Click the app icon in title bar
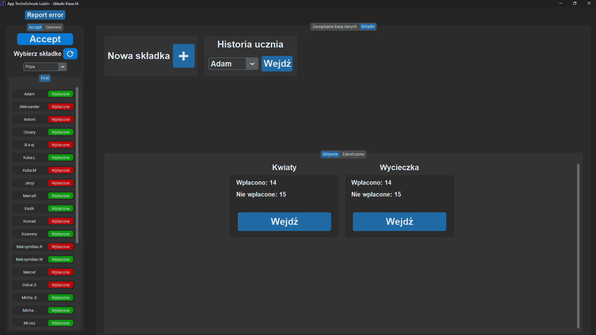 coord(3,3)
